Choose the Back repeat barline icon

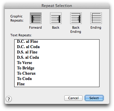(56, 18)
